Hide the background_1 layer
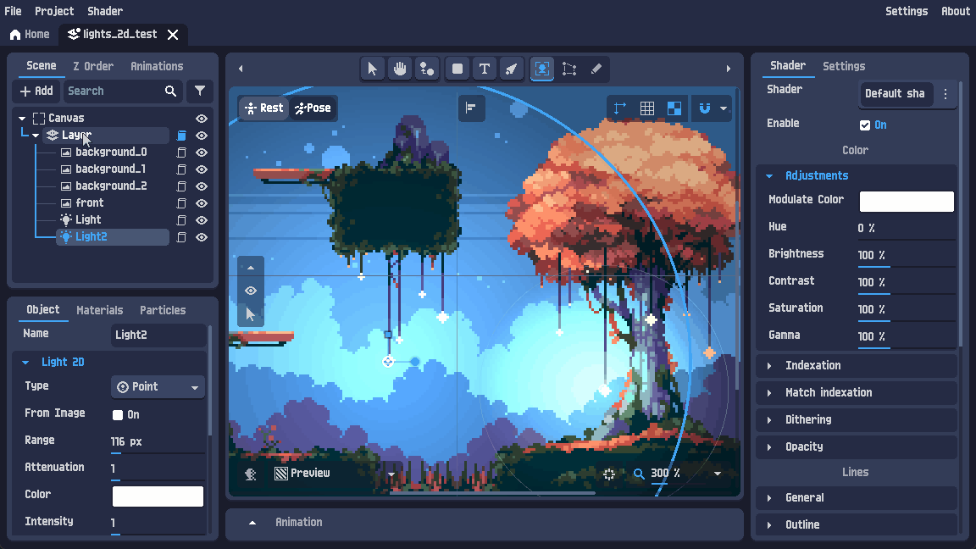This screenshot has width=976, height=549. point(202,169)
